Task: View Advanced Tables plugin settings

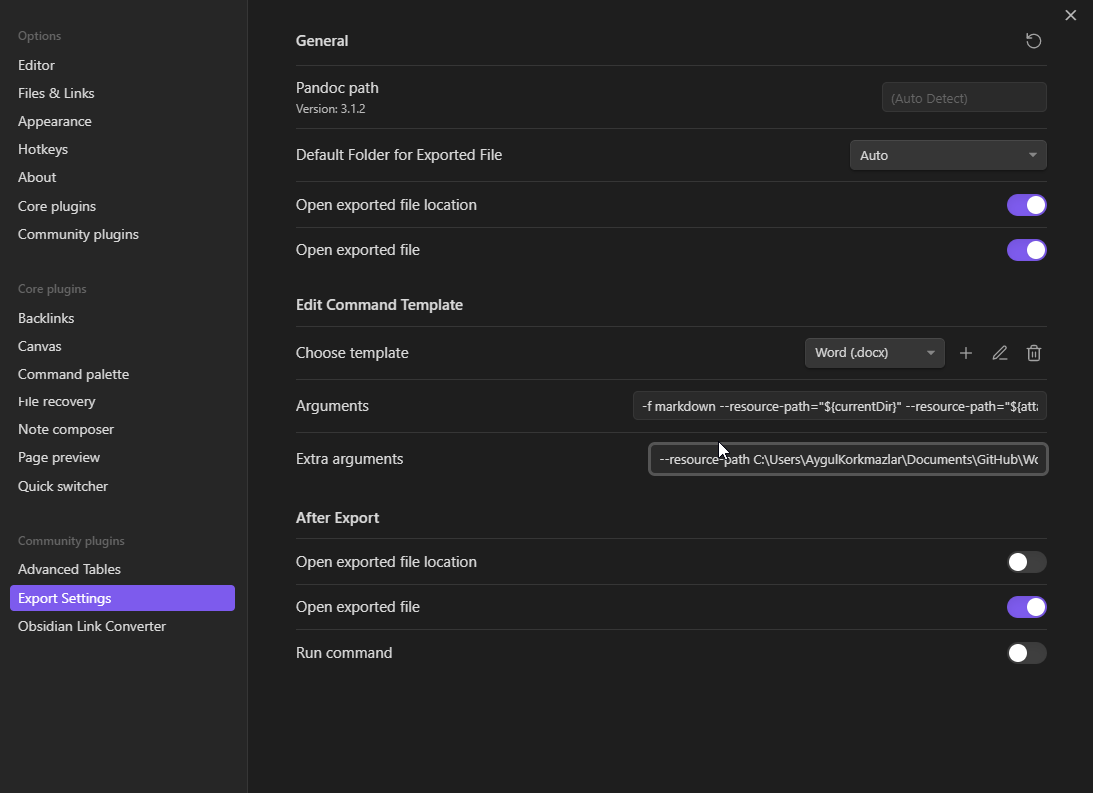Action: tap(69, 569)
